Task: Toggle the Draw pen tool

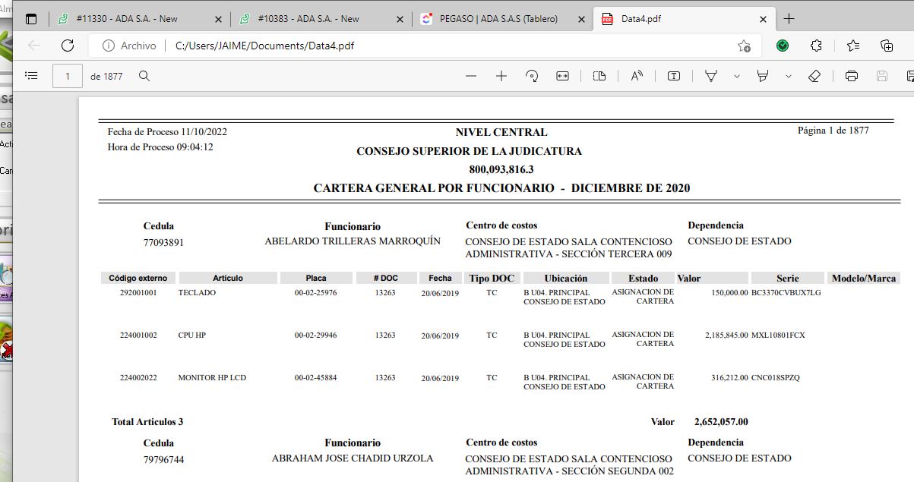Action: click(x=711, y=76)
